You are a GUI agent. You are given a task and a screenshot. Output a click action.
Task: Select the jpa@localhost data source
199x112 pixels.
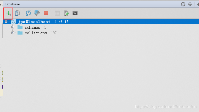click(x=34, y=22)
